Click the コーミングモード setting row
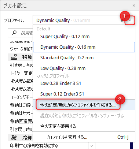139x149 pixels. click(21, 97)
